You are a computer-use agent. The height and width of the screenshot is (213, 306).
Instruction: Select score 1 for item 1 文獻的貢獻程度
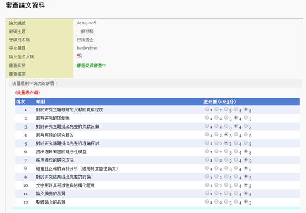207,109
